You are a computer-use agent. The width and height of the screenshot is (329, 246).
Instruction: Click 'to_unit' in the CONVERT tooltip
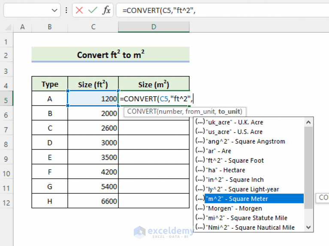tap(229, 111)
